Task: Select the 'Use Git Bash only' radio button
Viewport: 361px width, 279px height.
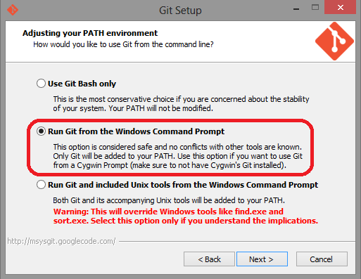Action: (x=41, y=84)
